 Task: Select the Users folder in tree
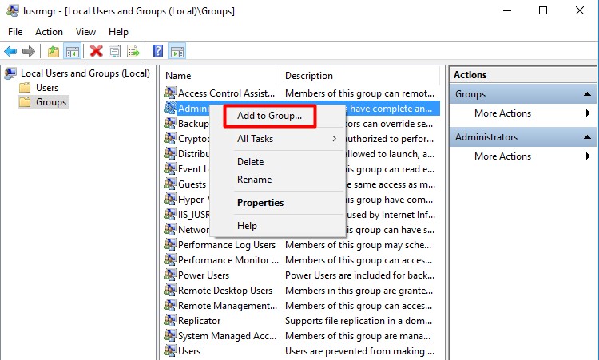click(x=47, y=88)
